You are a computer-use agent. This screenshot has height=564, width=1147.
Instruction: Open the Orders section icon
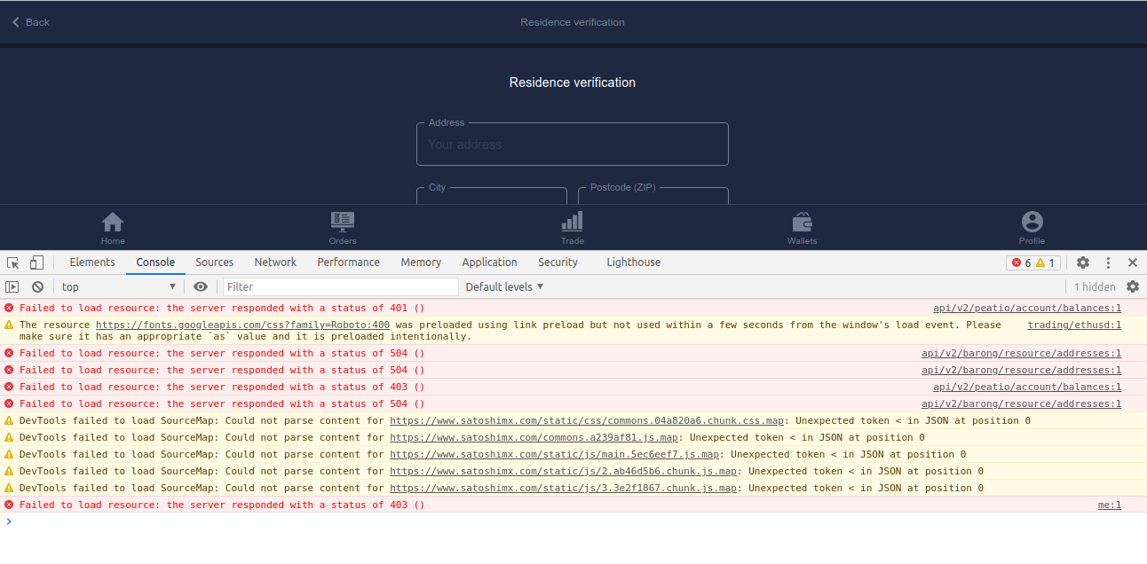(x=343, y=221)
